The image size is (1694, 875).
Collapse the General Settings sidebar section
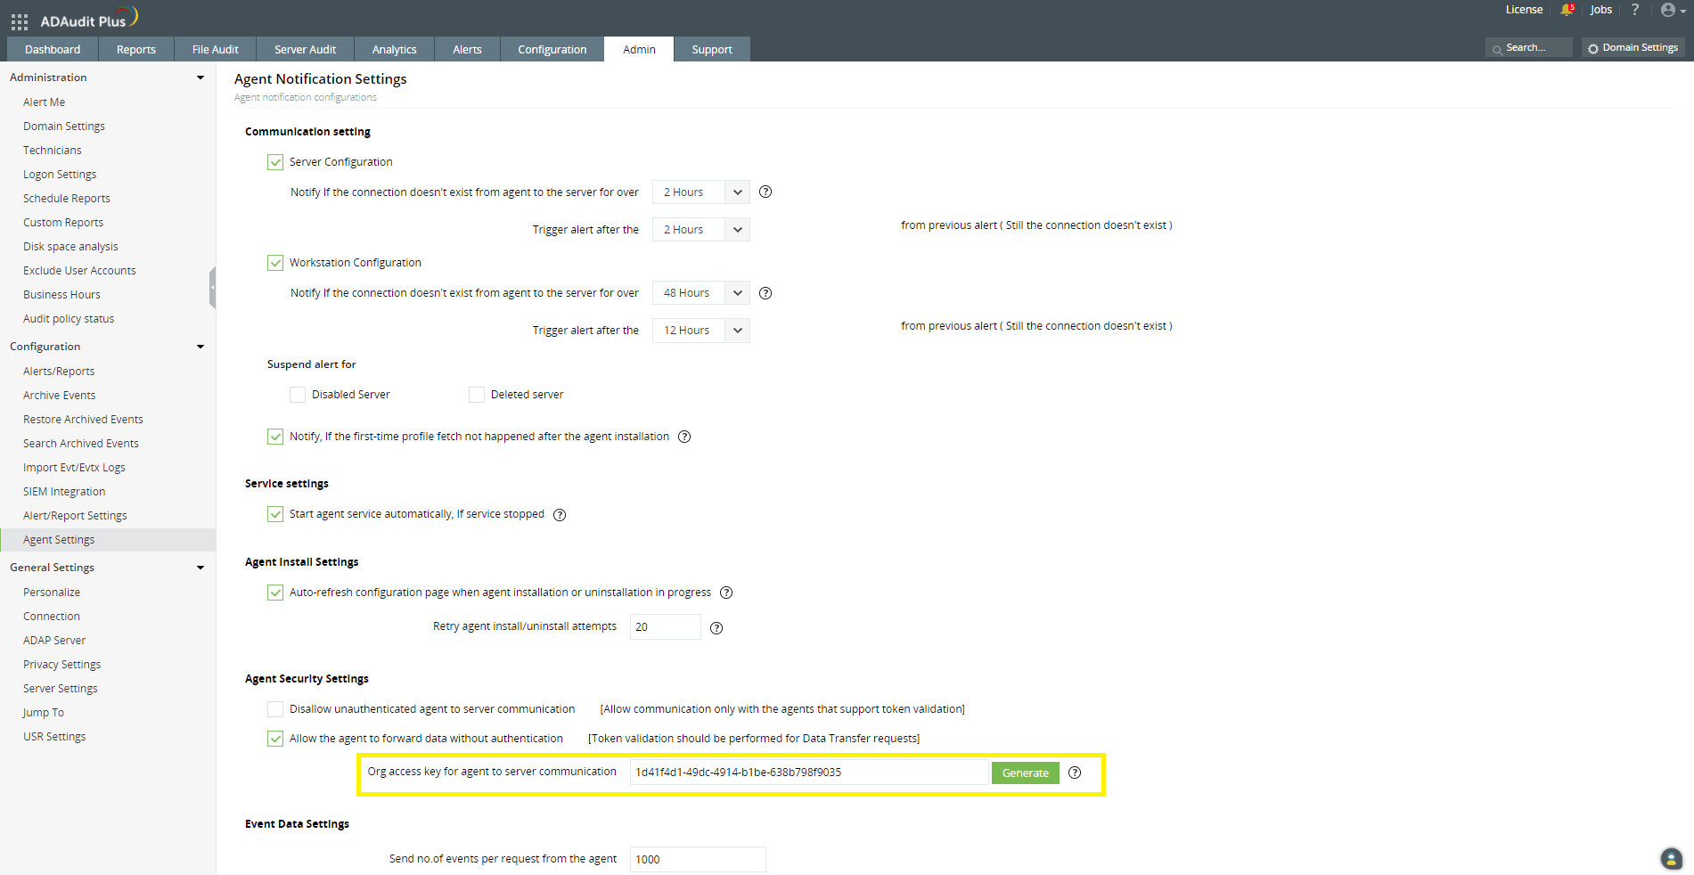tap(200, 568)
